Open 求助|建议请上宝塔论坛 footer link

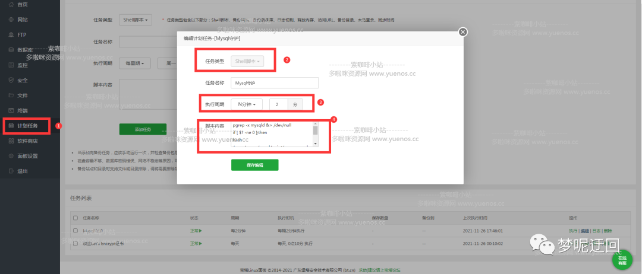379,270
